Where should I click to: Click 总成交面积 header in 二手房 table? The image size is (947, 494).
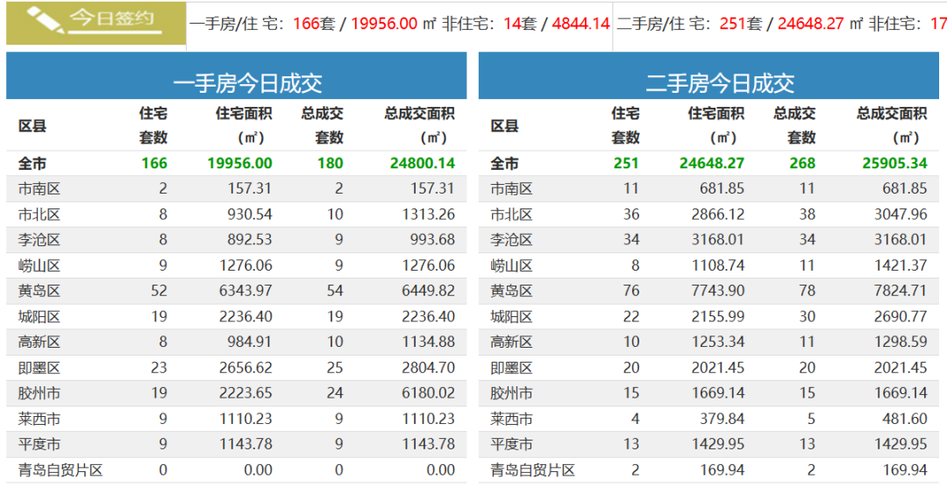click(892, 125)
